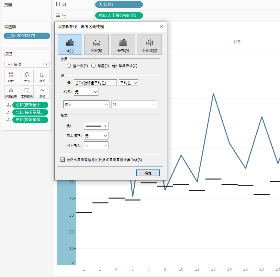Open the 平均值 aggregation dropdown
The height and width of the screenshot is (277, 280).
coord(129,83)
